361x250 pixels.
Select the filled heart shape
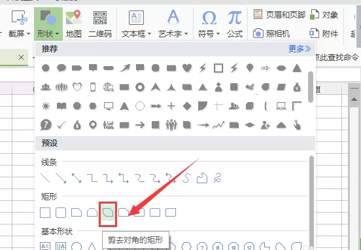tap(187, 68)
